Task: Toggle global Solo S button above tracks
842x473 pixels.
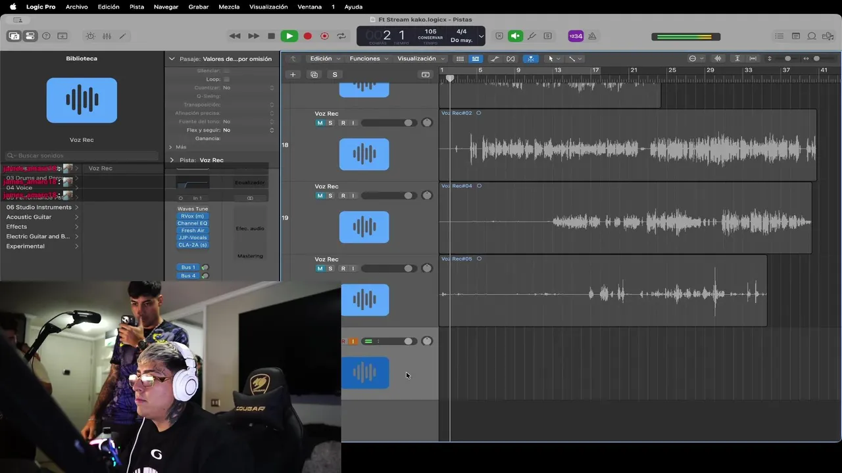Action: tap(335, 74)
